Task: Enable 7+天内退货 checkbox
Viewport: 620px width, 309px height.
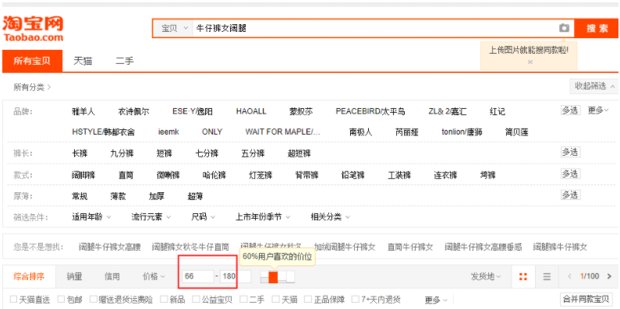Action: pyautogui.click(x=355, y=300)
